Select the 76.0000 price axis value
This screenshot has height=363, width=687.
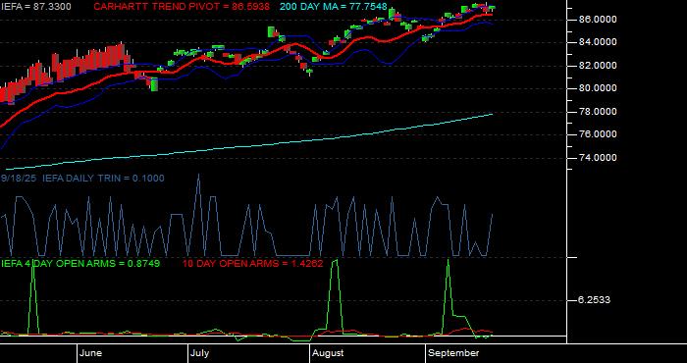tap(599, 134)
